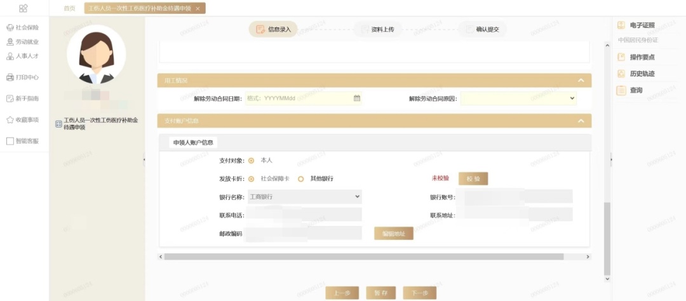Open 打印中心 from the sidebar
Image resolution: width=686 pixels, height=301 pixels.
pos(22,77)
